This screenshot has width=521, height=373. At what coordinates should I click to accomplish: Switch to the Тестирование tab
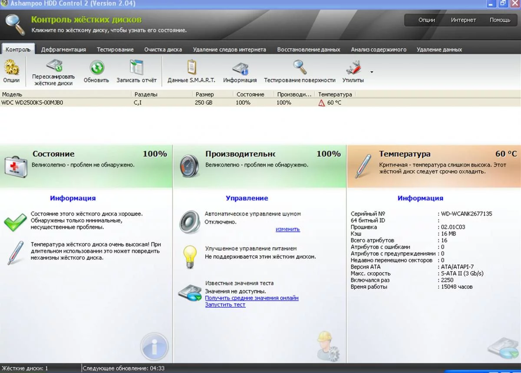click(x=115, y=50)
